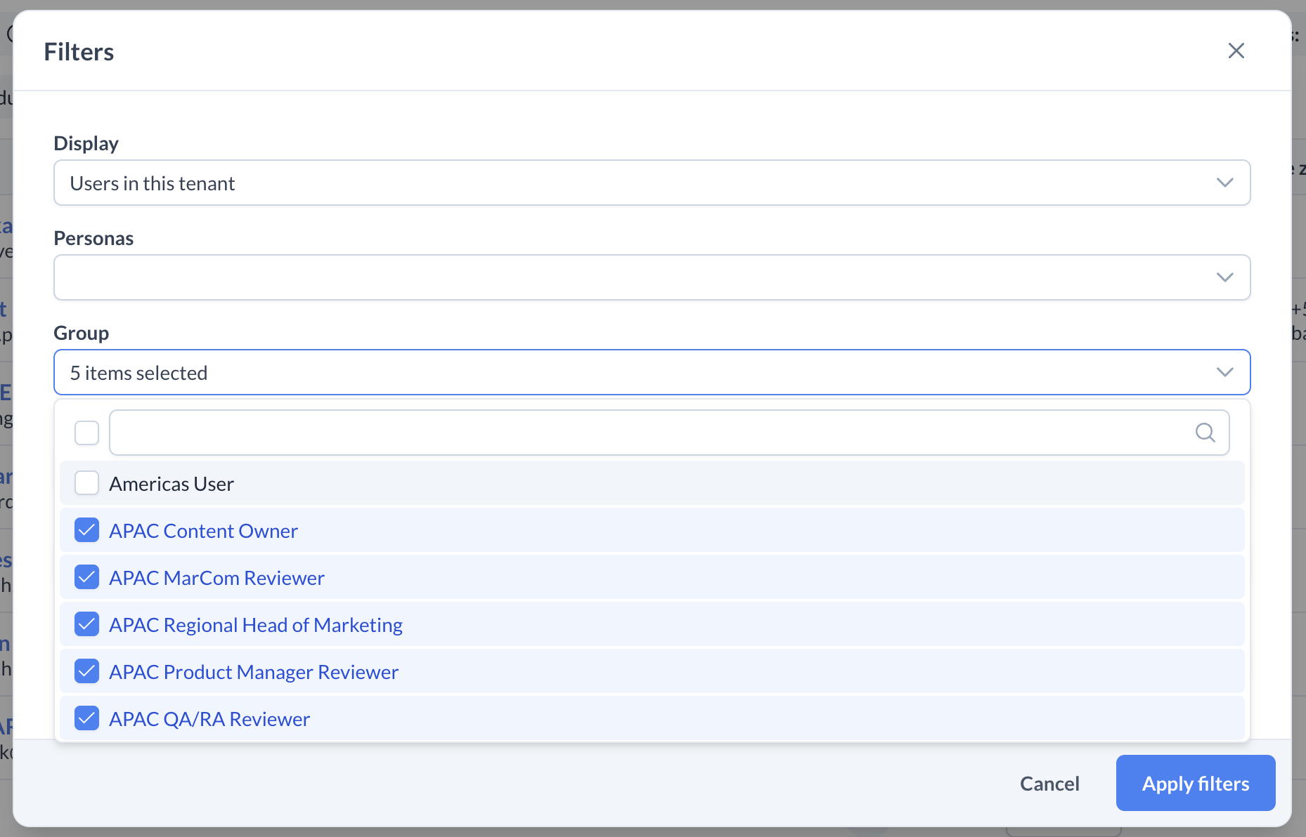Uncheck APAC Regional Head of Marketing
This screenshot has height=837, width=1306.
86,624
